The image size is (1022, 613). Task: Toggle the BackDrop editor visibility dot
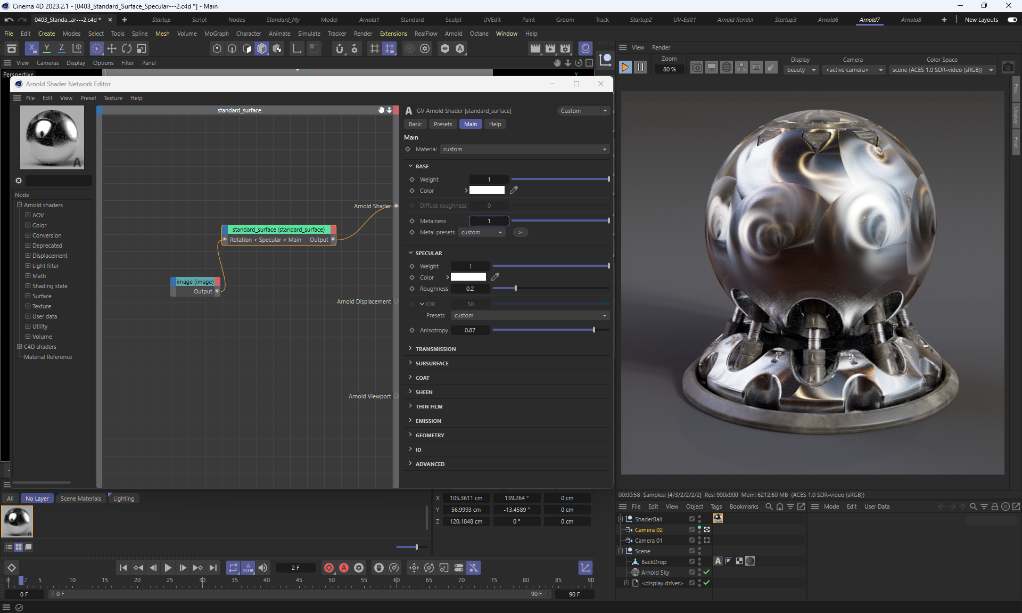(699, 559)
